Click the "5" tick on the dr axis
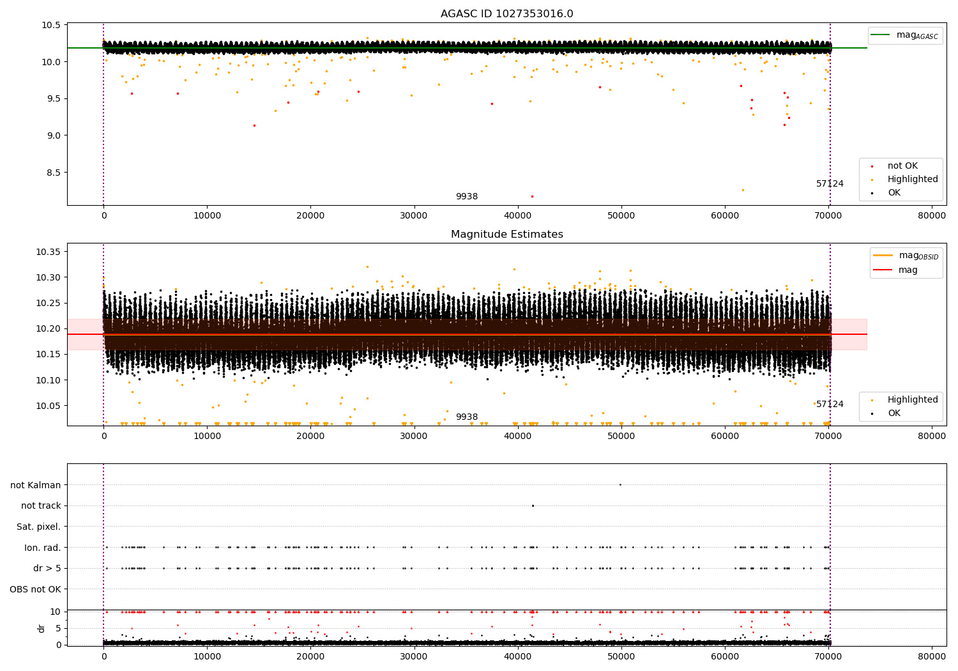Viewport: 958px width, 671px height. [x=58, y=628]
